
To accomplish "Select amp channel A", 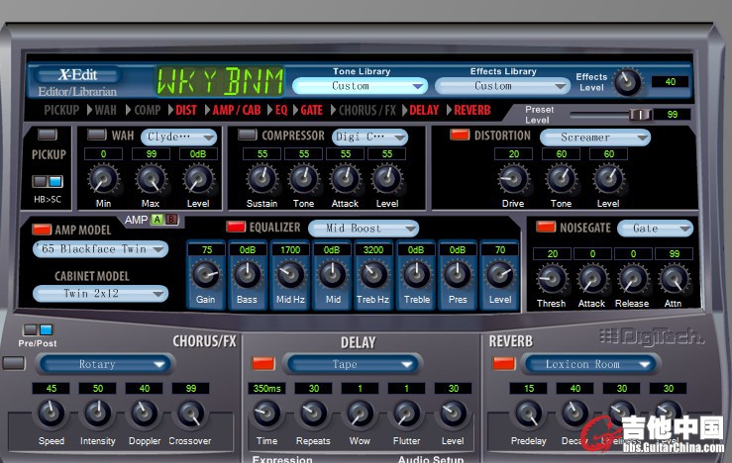I will click(157, 220).
